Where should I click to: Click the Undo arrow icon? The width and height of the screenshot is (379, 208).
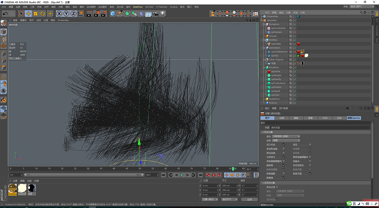pyautogui.click(x=5, y=14)
